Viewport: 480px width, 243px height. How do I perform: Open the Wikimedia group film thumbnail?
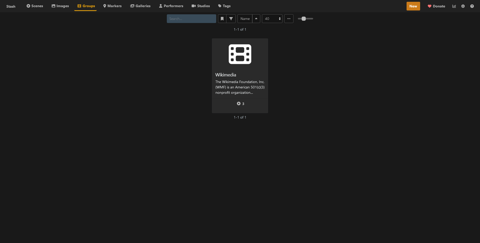click(x=240, y=54)
